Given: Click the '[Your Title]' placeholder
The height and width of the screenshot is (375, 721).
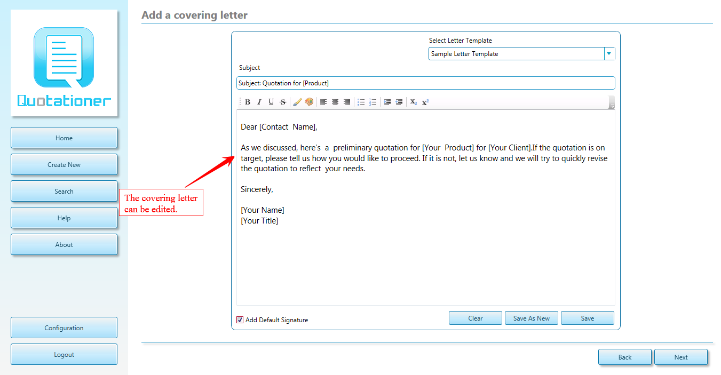Looking at the screenshot, I should coord(259,220).
